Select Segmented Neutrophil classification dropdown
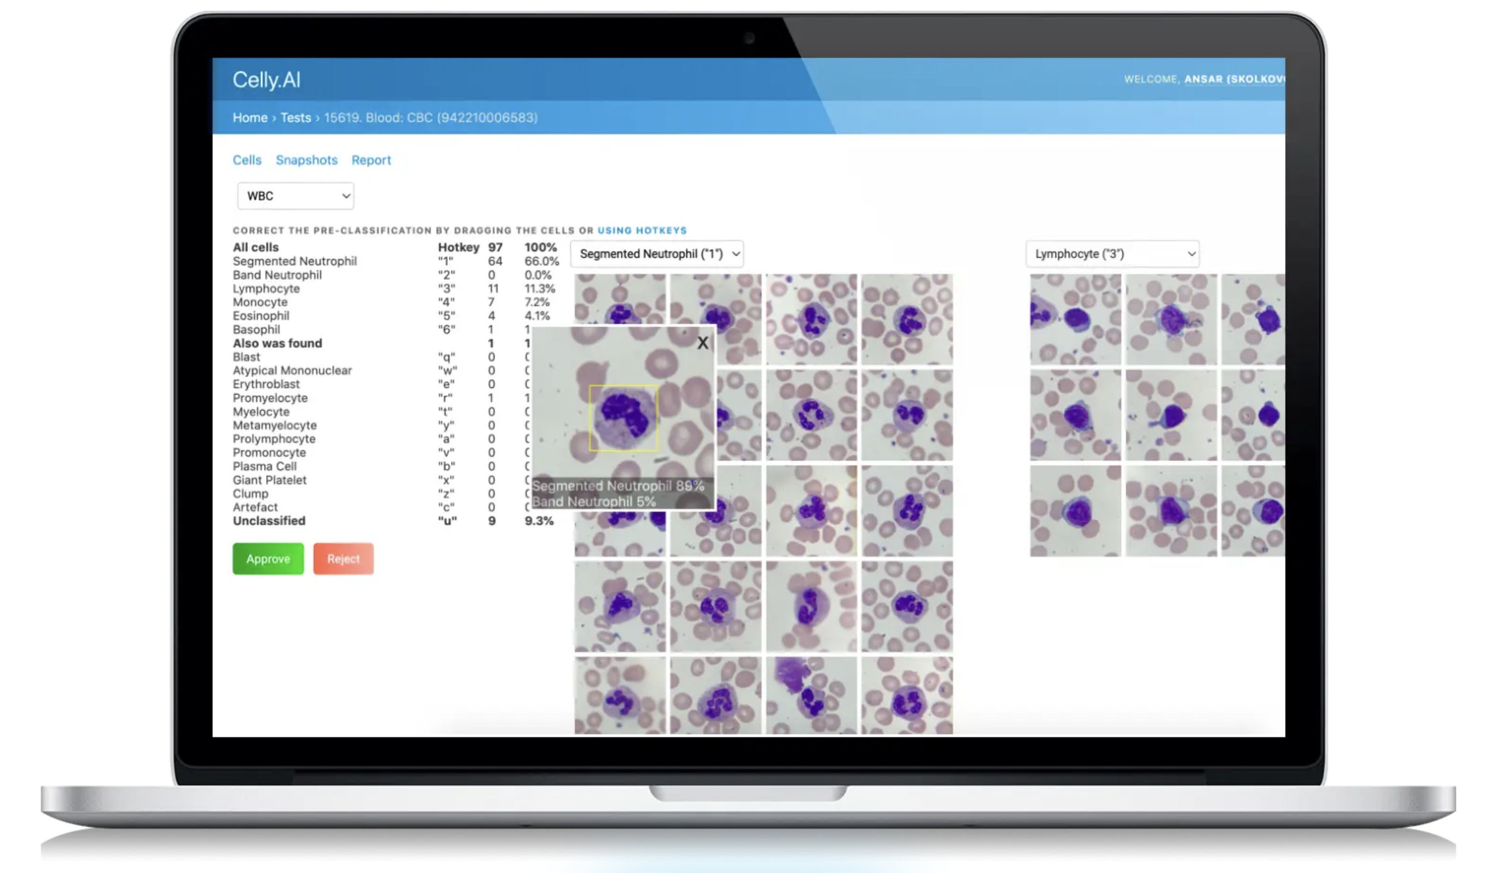The height and width of the screenshot is (873, 1497). pos(657,253)
